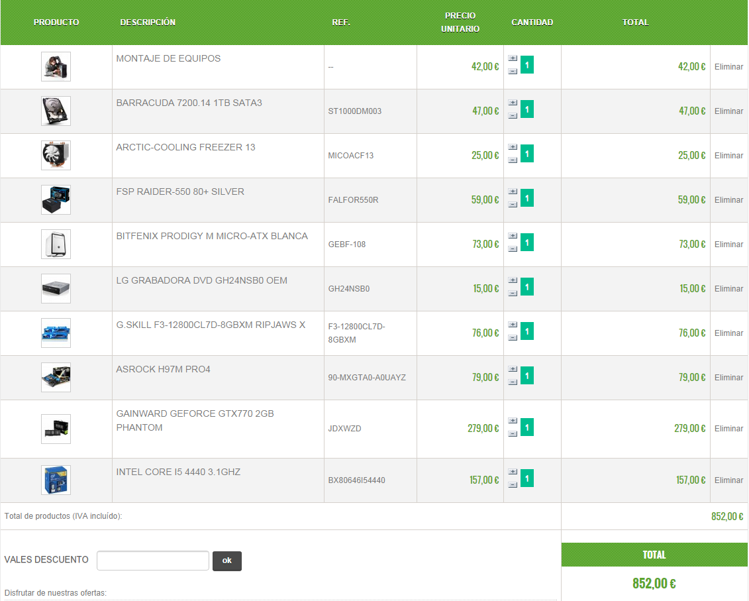Open the BITFENIX PRODIGY M MICRO-ATX BLANCA link
This screenshot has height=601, width=749.
[x=212, y=237]
